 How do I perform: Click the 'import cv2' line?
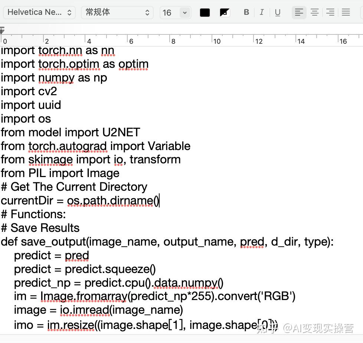pos(29,91)
